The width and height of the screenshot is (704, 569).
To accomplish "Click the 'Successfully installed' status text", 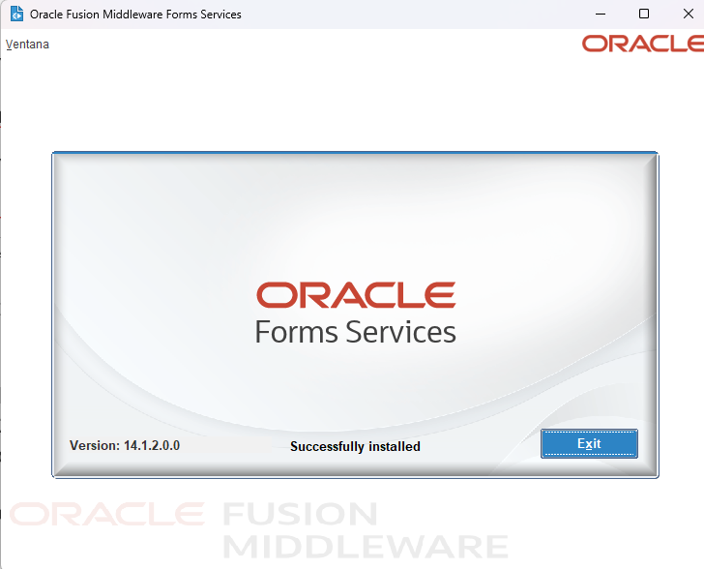I will 355,446.
